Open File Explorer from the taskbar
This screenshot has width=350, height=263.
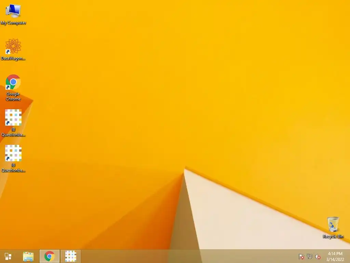pos(28,256)
